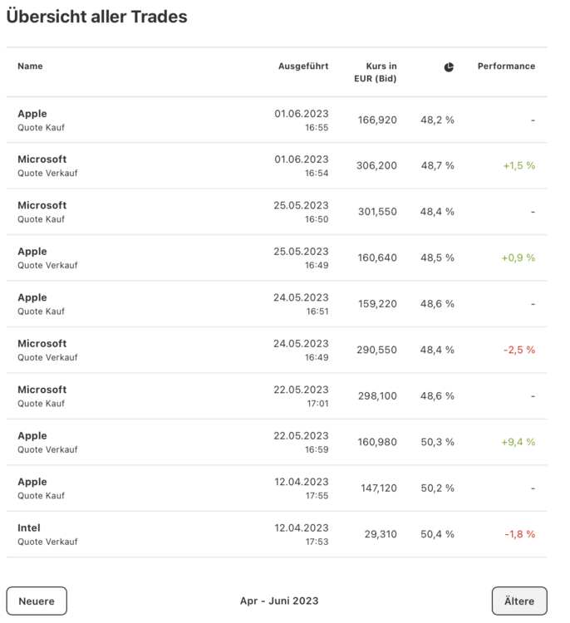Click the Performance column header

click(x=506, y=66)
